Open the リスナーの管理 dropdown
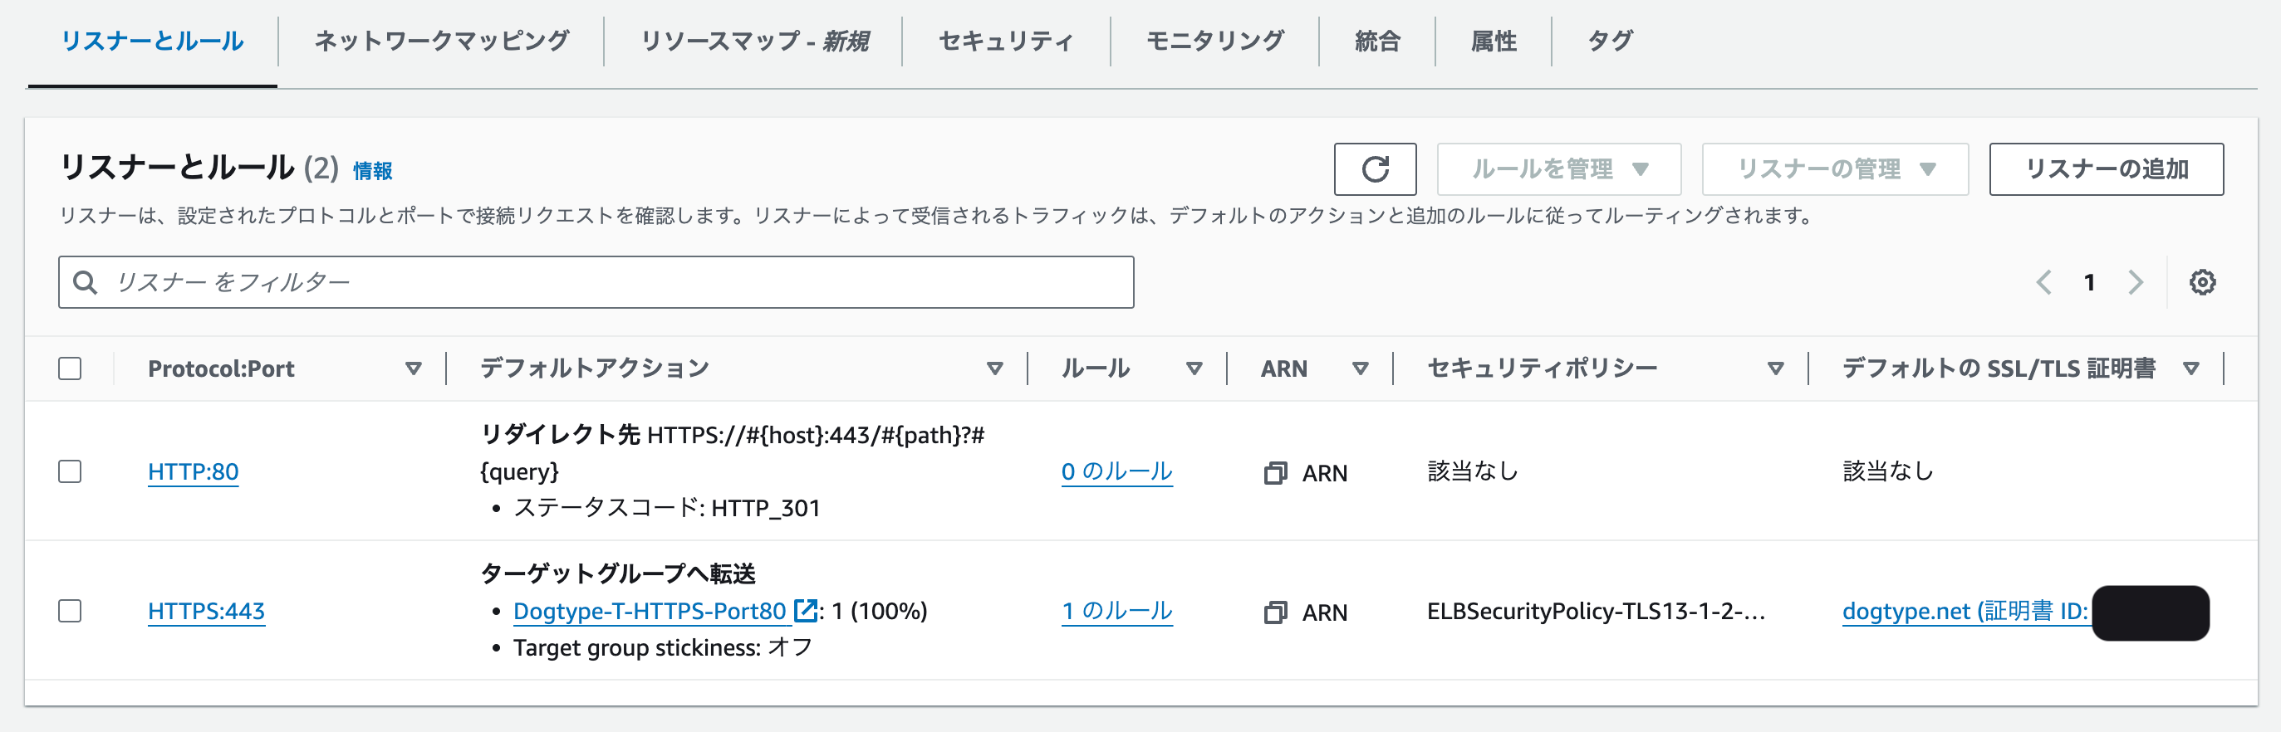Viewport: 2281px width, 732px height. tap(1835, 169)
